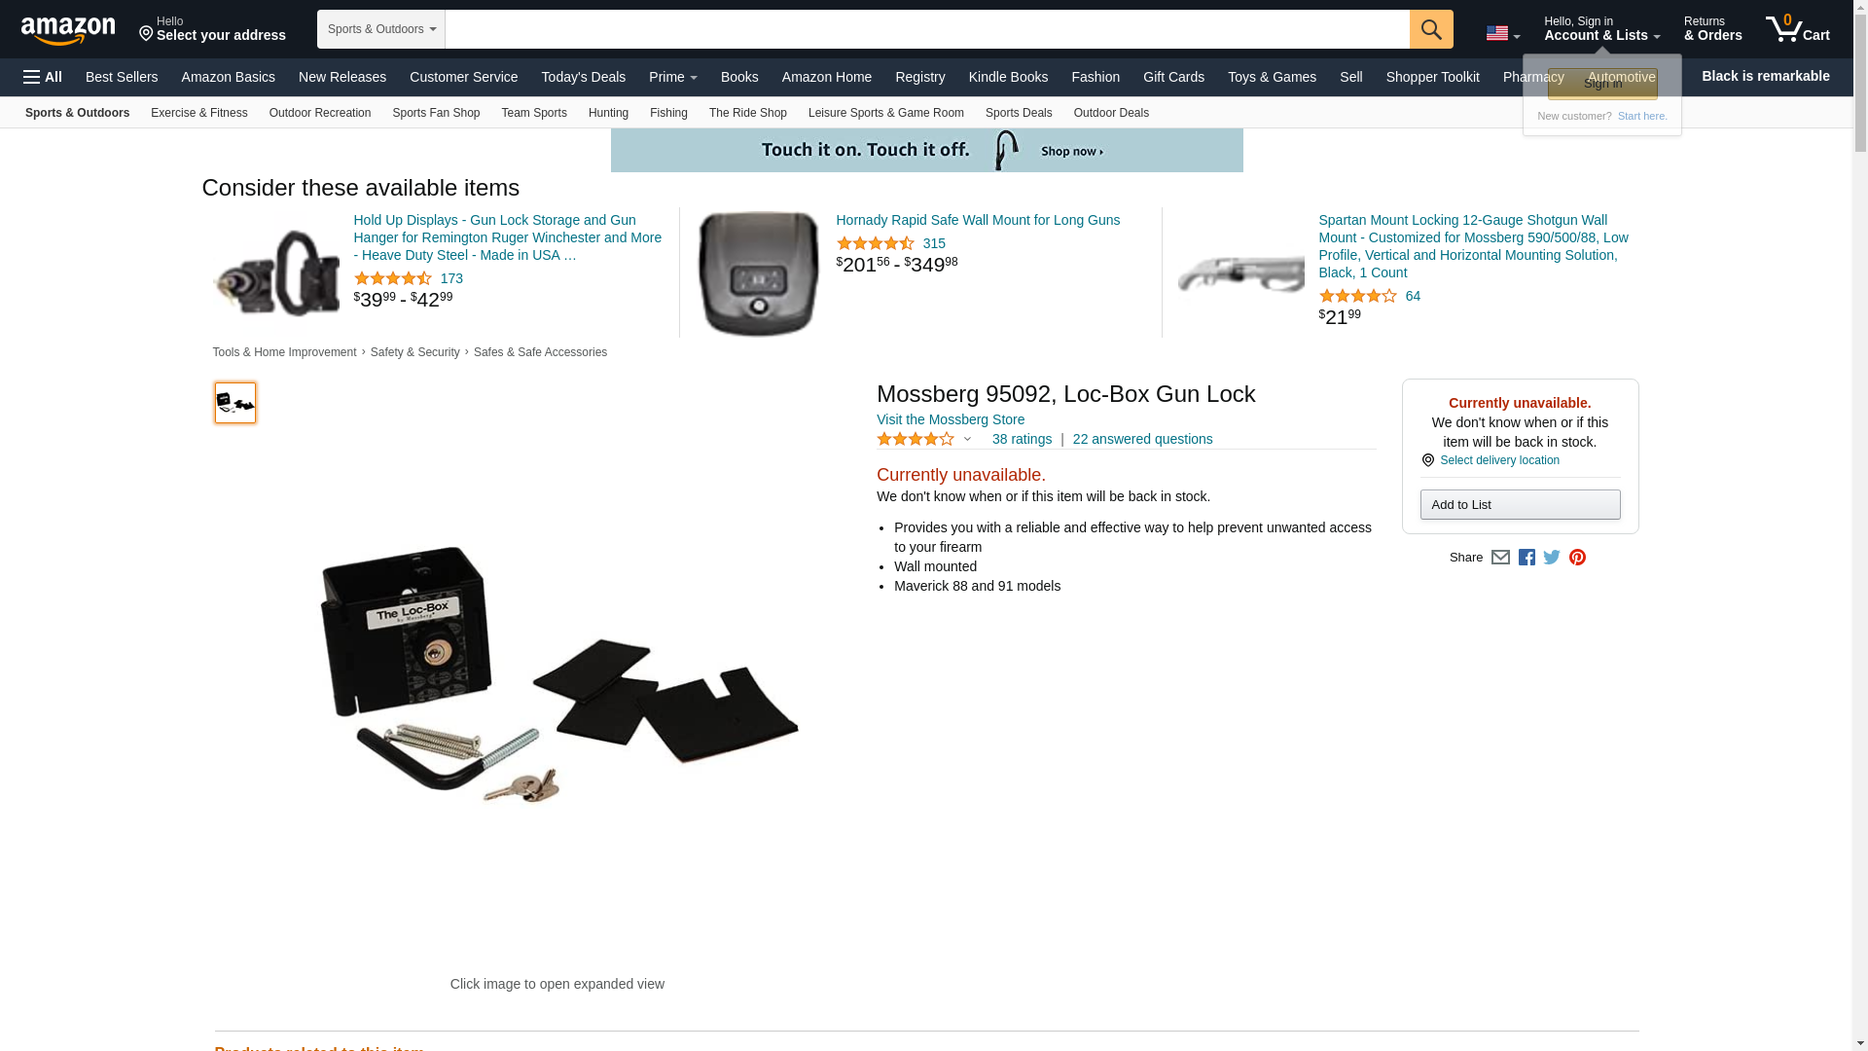Expand the Sports & Outdoors search category dropdown
The width and height of the screenshot is (1868, 1051).
click(381, 29)
